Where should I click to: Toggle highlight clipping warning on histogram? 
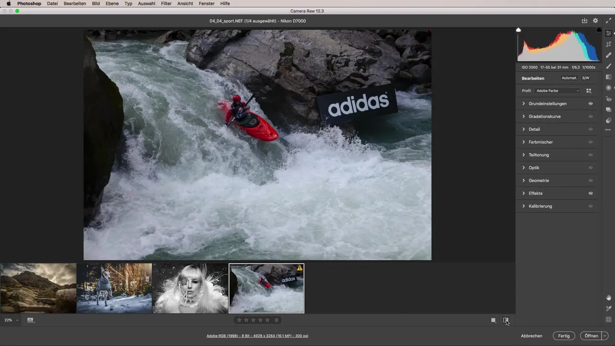point(599,30)
